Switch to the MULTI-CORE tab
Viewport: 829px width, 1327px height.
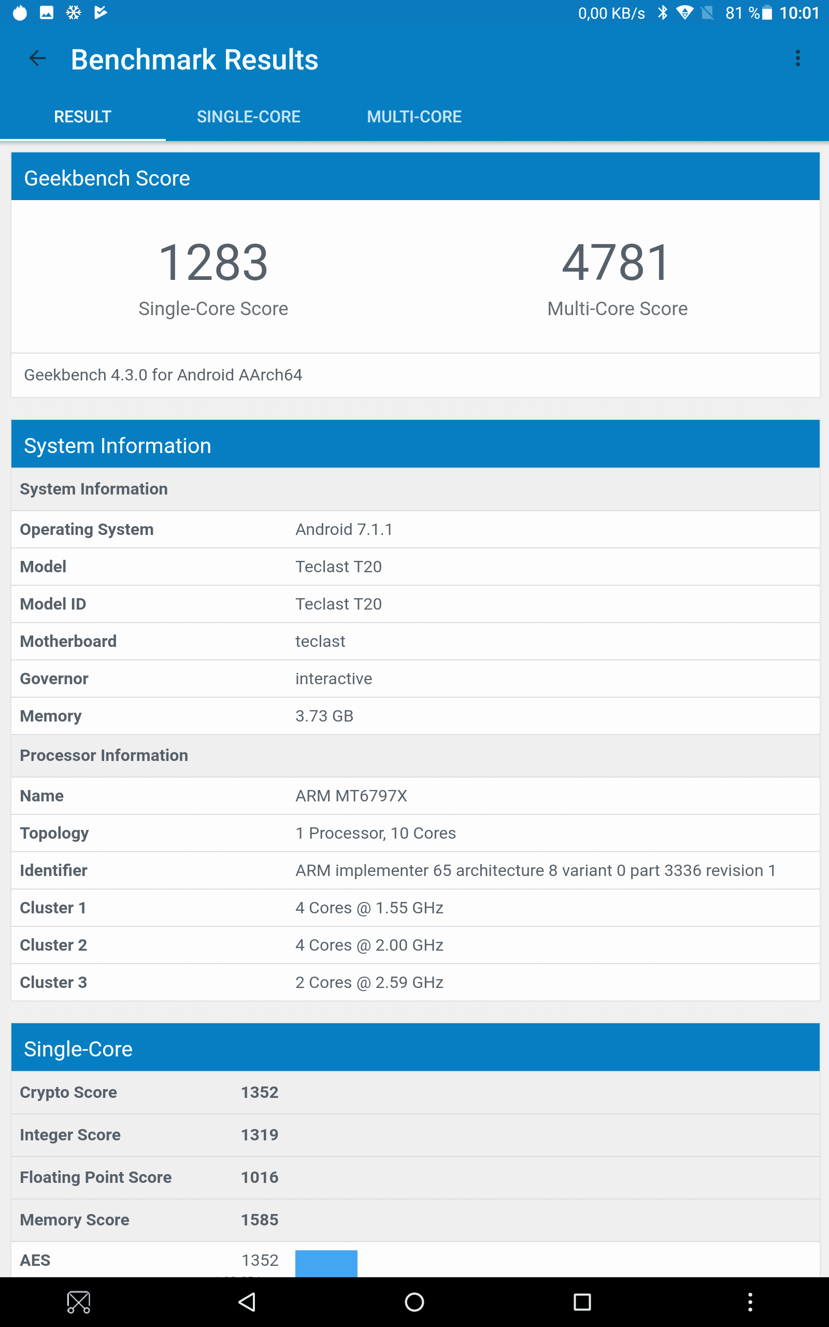click(414, 117)
